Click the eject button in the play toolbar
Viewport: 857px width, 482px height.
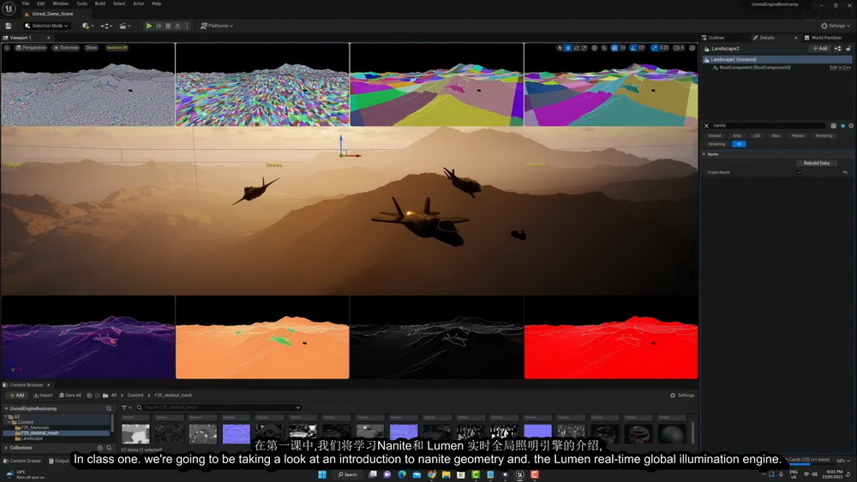(x=177, y=26)
